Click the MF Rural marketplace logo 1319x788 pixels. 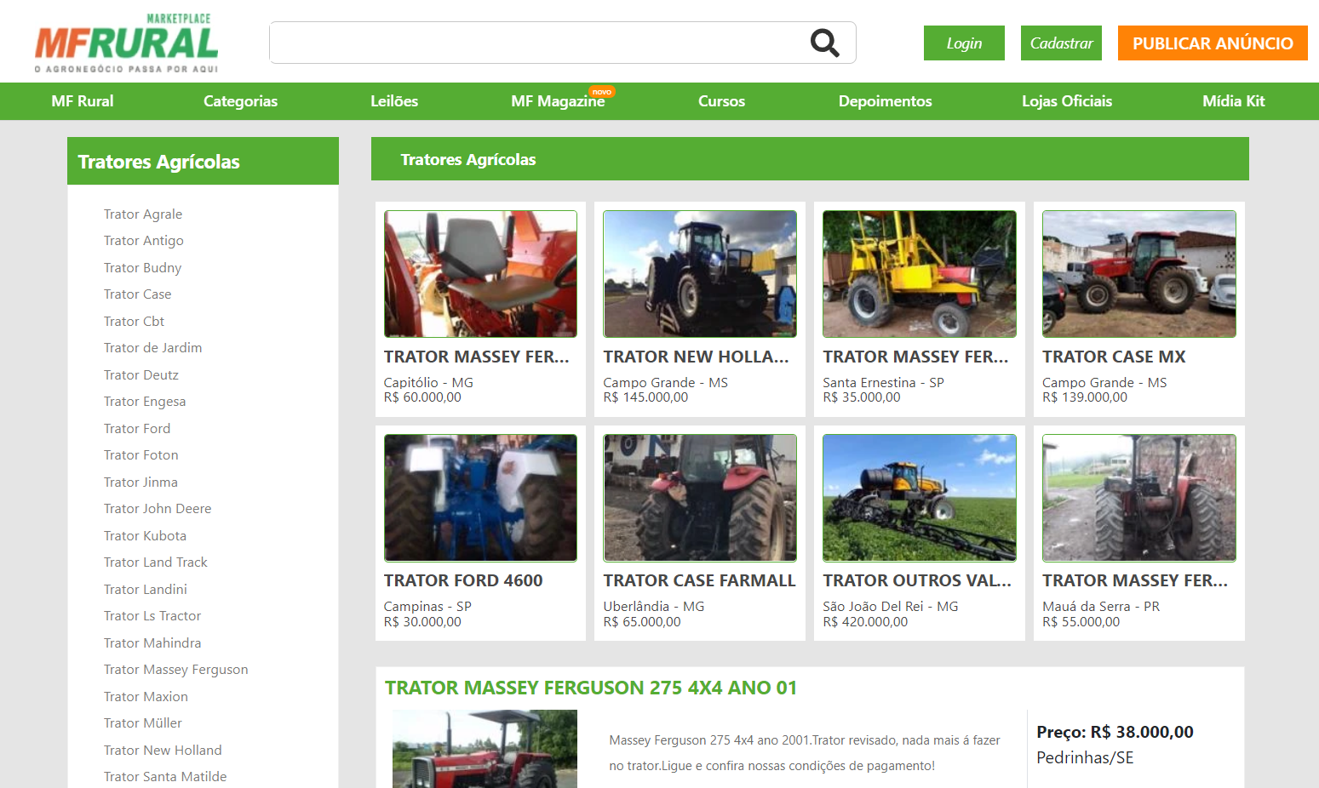(126, 43)
